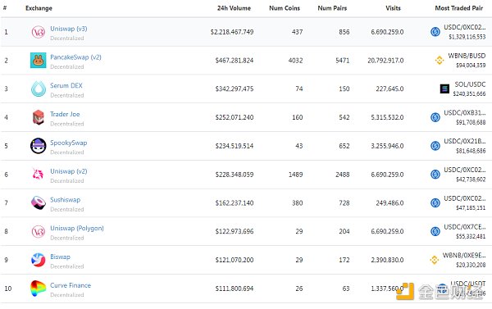Open the PancakeSwap (v2) exchange link
The height and width of the screenshot is (309, 492).
point(75,57)
